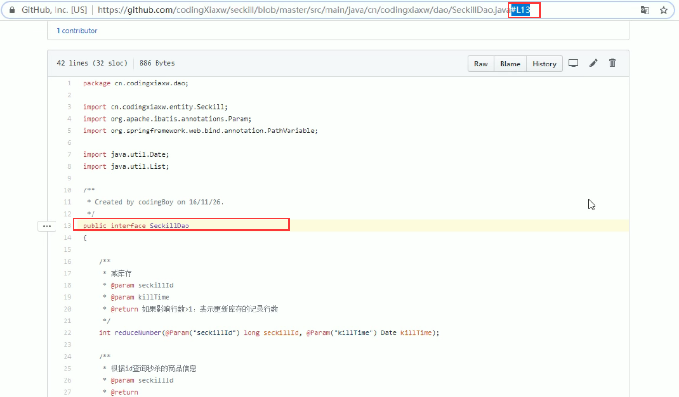Open the translate page icon
The width and height of the screenshot is (679, 397).
pyautogui.click(x=644, y=10)
